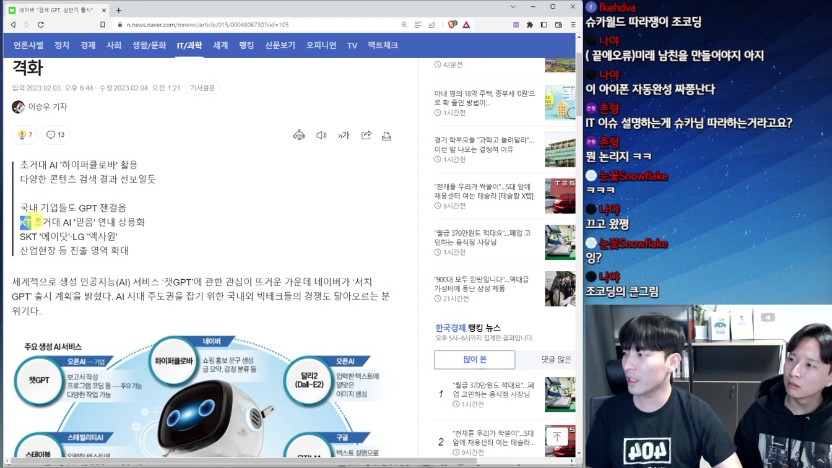
Task: Click the AI services infographic image
Action: [x=201, y=397]
